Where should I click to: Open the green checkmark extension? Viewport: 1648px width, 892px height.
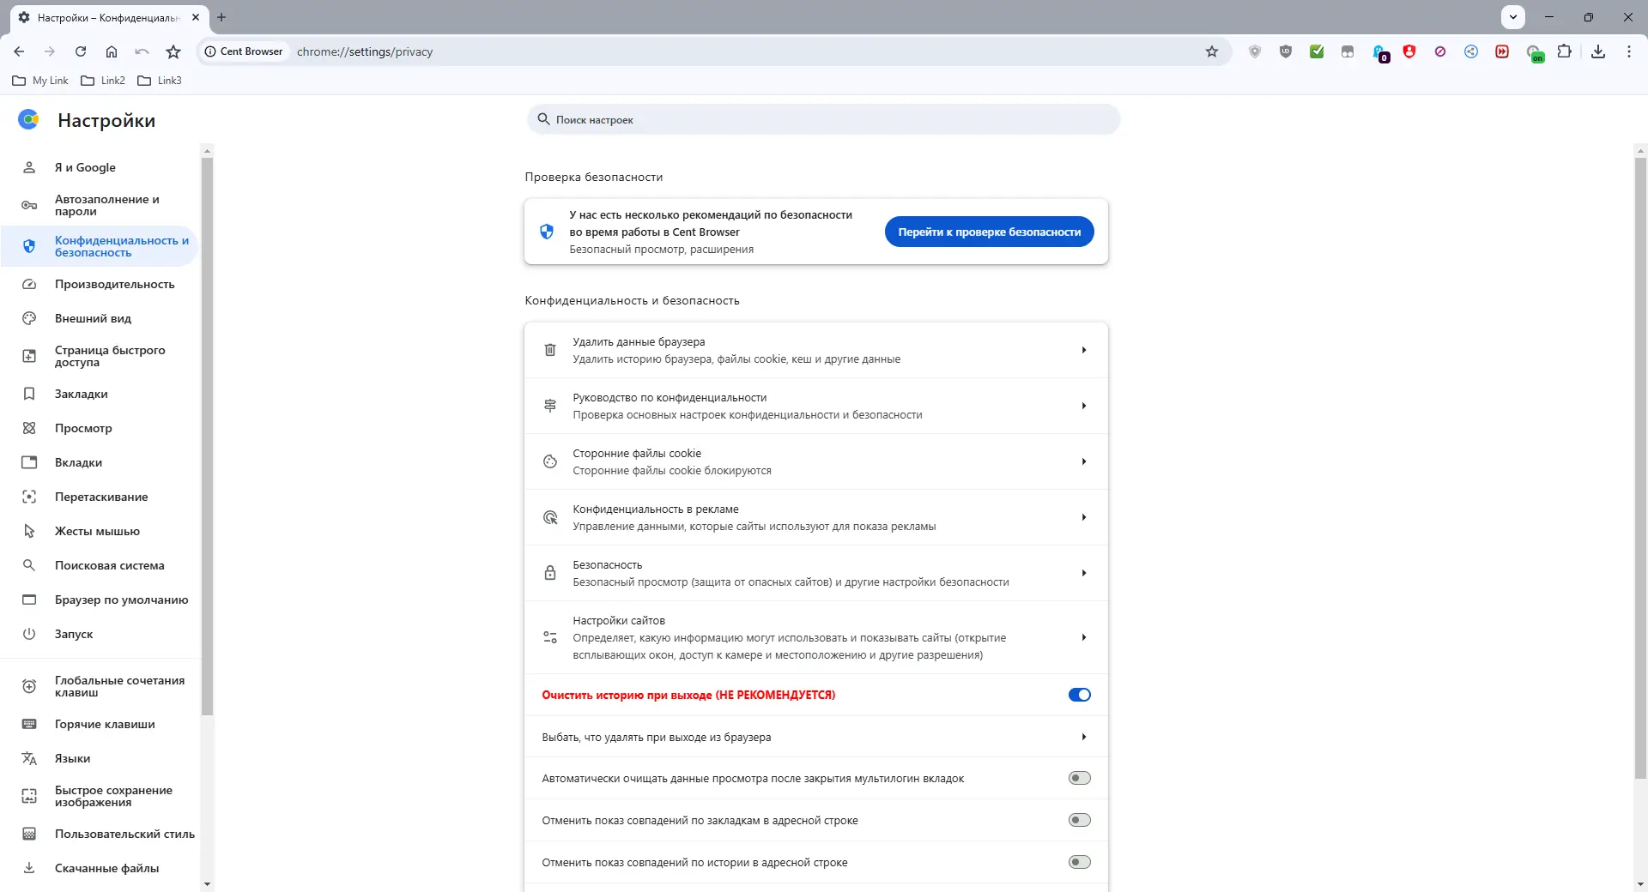coord(1316,51)
